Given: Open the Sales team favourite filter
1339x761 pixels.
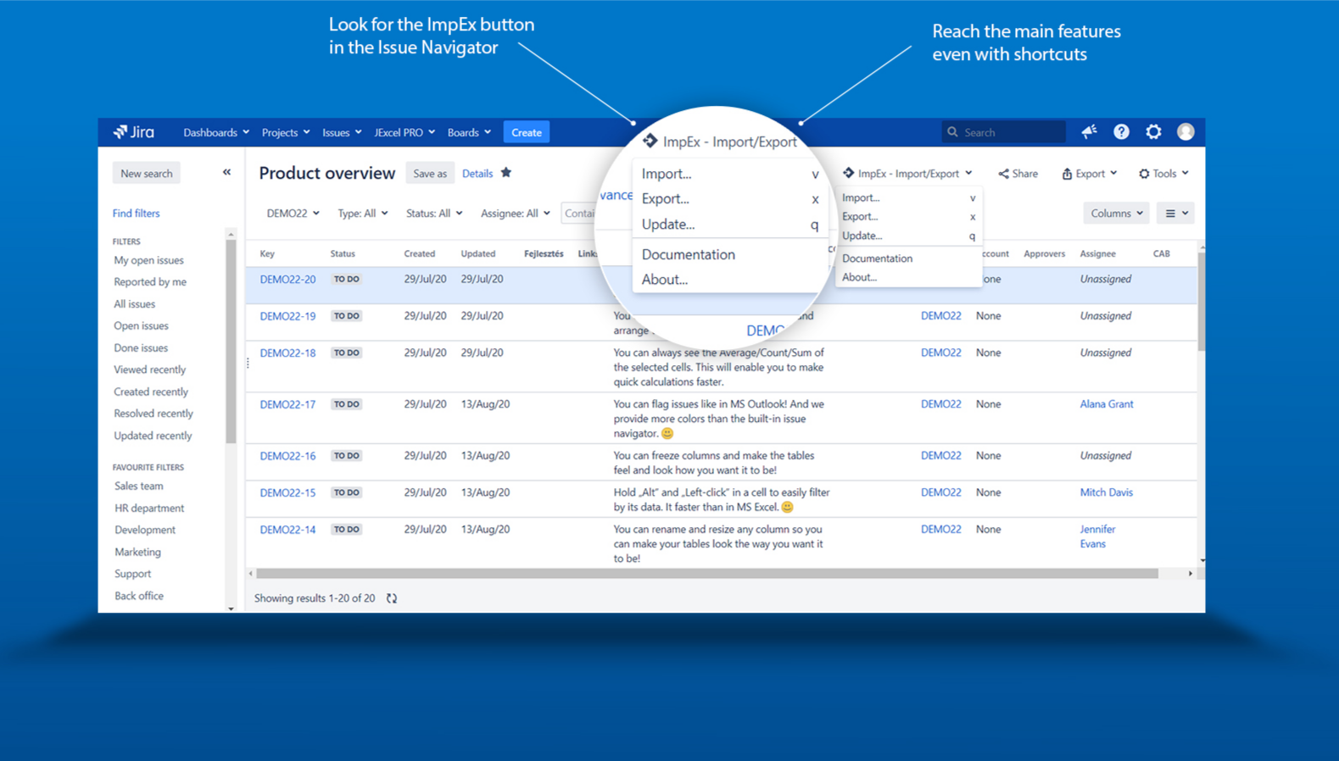Looking at the screenshot, I should pyautogui.click(x=139, y=486).
